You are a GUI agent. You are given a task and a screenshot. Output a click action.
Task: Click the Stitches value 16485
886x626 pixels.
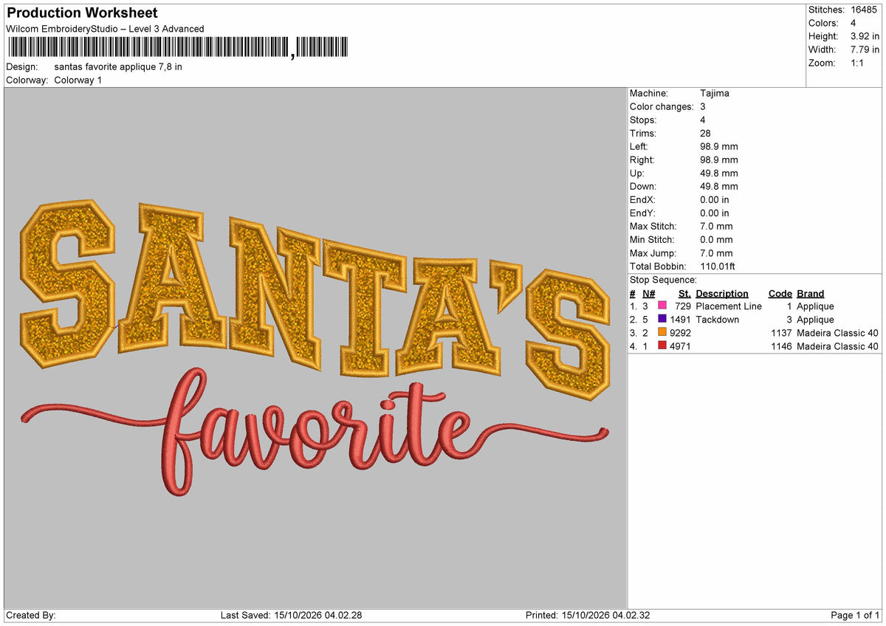point(865,10)
